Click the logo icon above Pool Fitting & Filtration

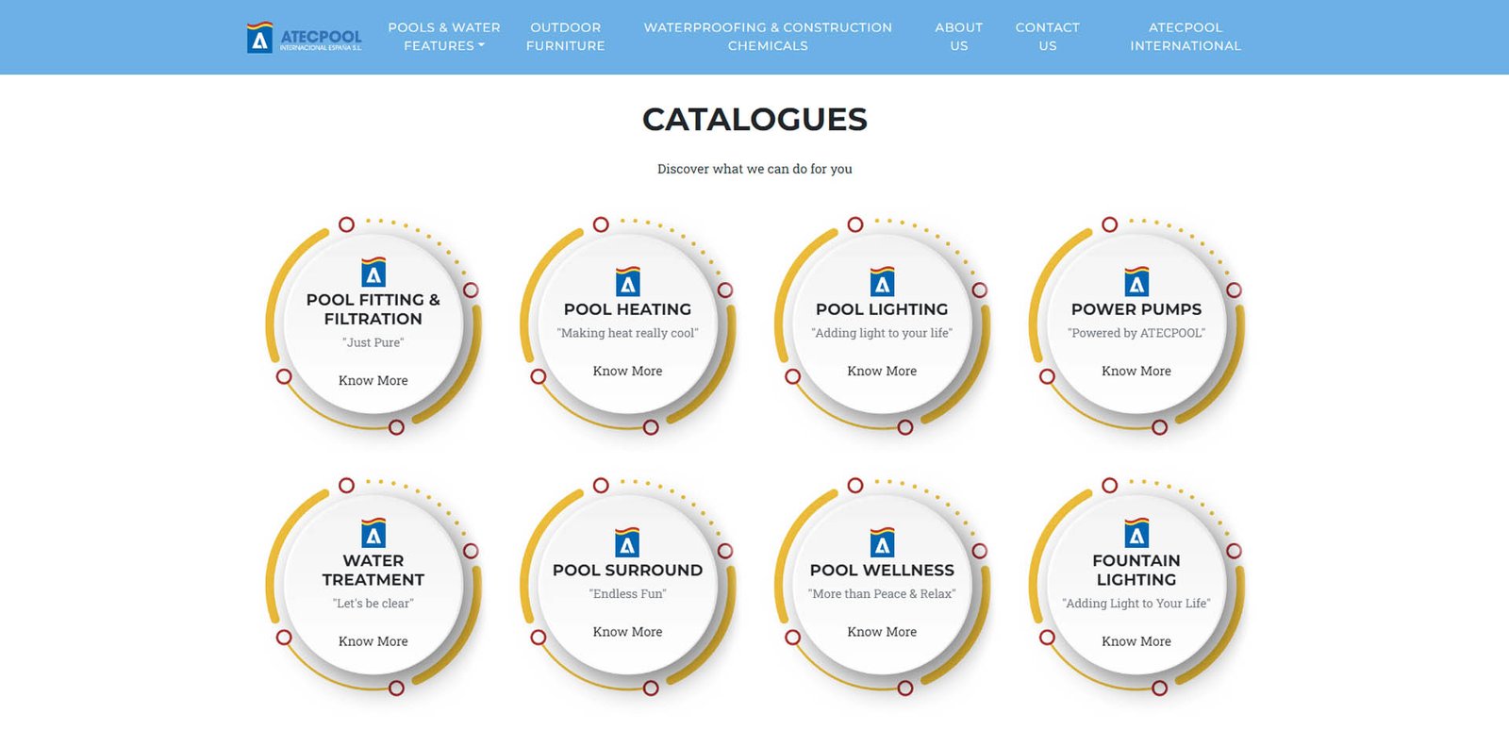(373, 272)
